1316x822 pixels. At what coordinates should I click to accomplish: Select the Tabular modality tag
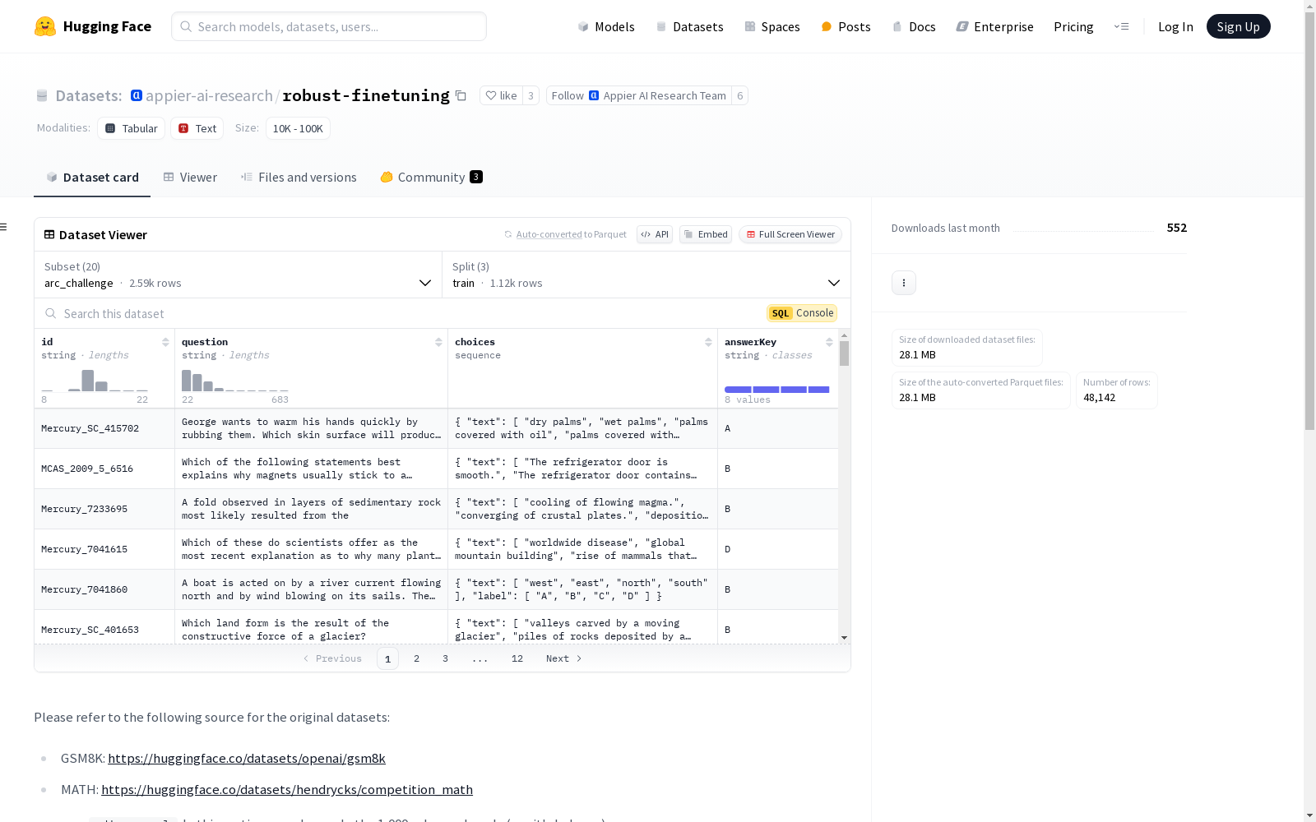(x=132, y=128)
